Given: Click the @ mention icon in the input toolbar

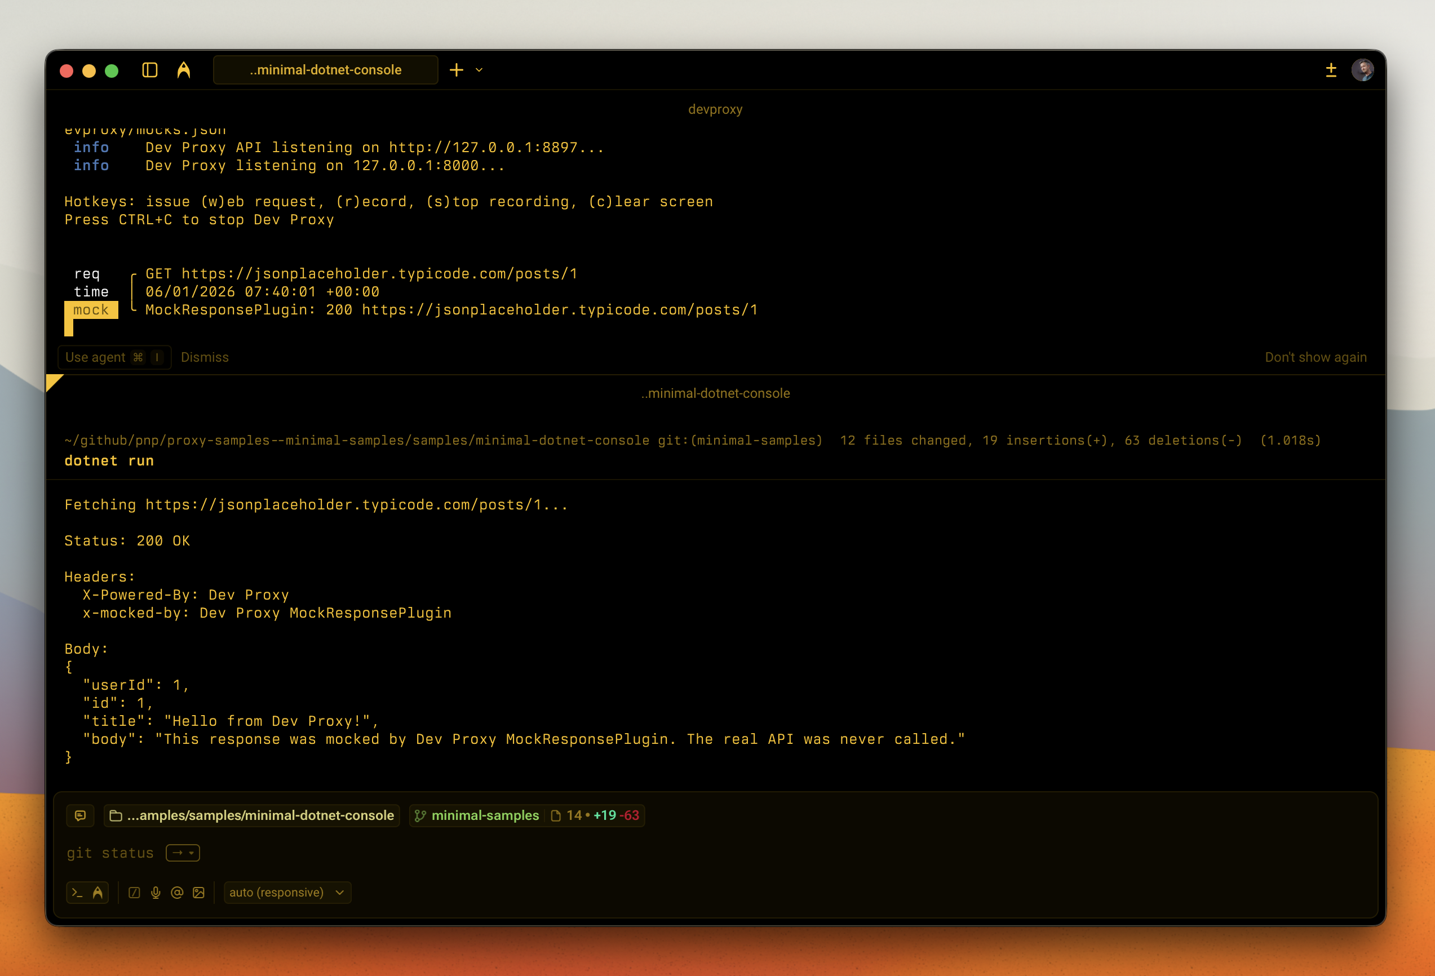Looking at the screenshot, I should pyautogui.click(x=176, y=892).
